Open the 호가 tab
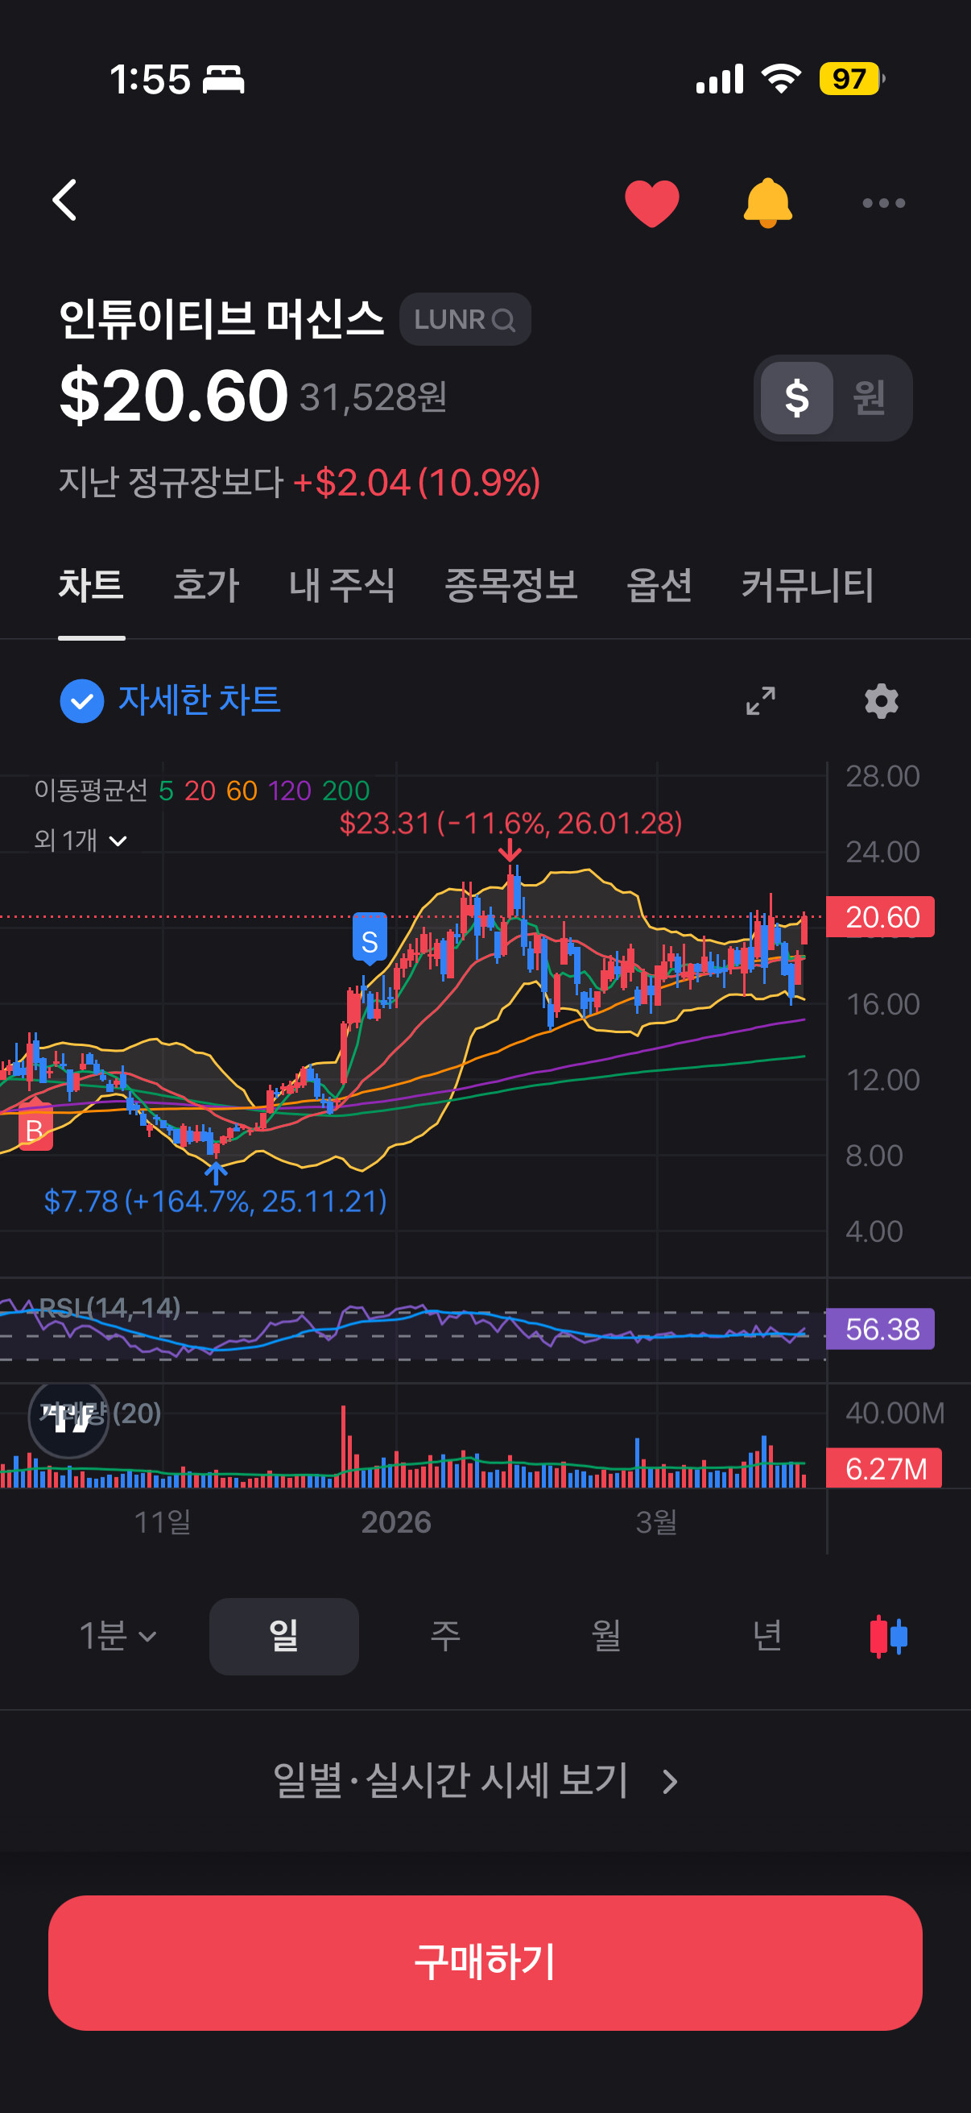 tap(205, 585)
